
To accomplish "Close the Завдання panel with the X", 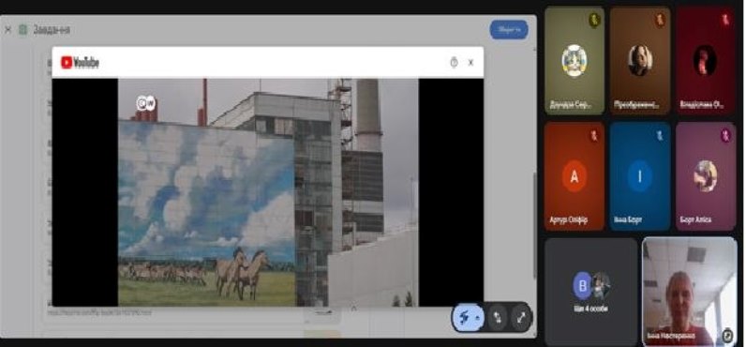I will 7,30.
